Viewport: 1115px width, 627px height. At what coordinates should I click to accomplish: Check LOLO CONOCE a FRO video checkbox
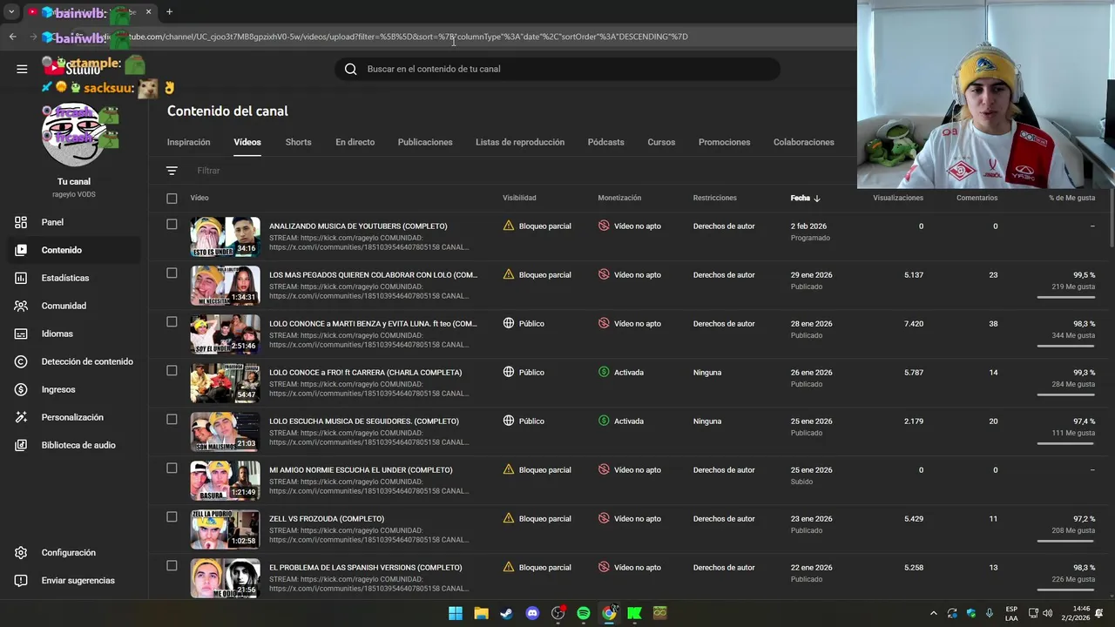click(172, 370)
